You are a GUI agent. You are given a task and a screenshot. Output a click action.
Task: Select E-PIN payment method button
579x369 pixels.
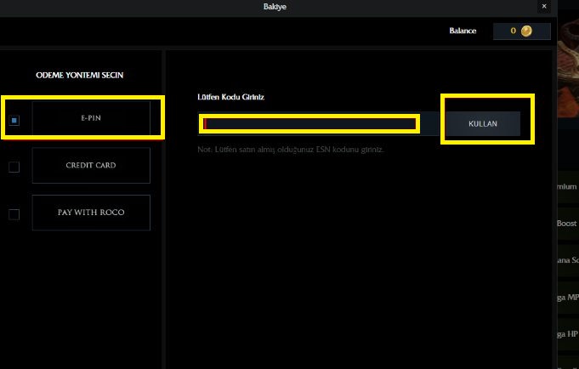pyautogui.click(x=91, y=118)
